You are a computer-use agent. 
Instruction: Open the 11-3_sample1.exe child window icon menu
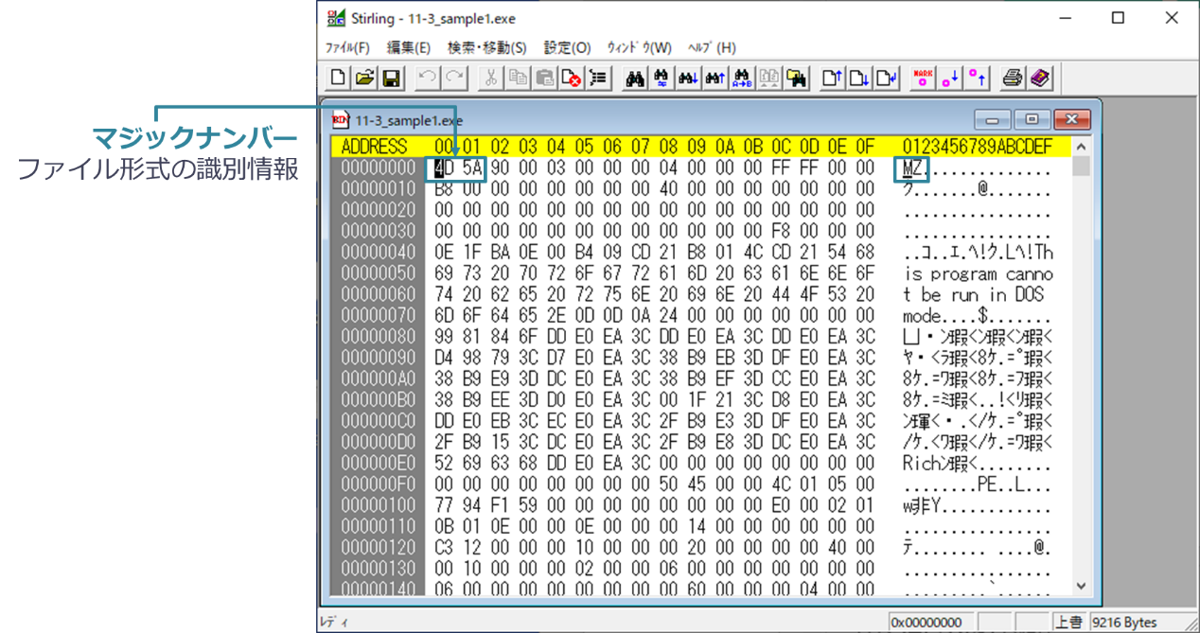pos(340,120)
